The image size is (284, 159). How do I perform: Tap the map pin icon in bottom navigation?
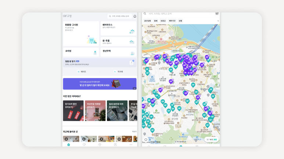pos(100,145)
